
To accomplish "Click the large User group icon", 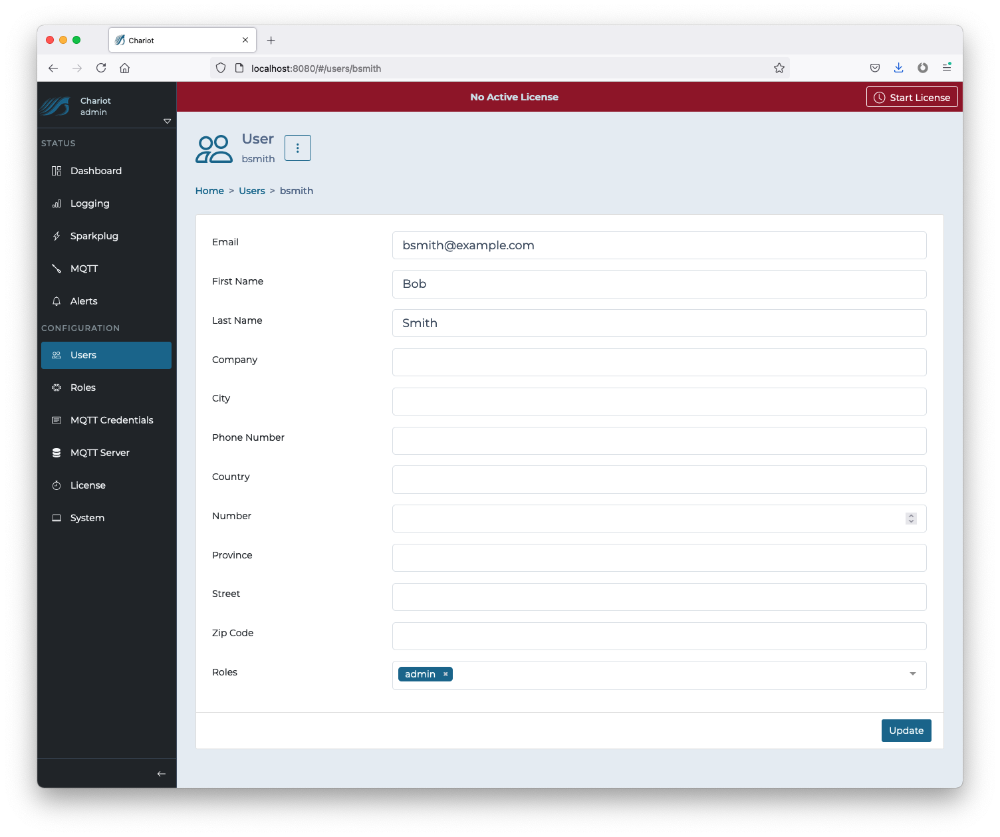I will [x=214, y=149].
